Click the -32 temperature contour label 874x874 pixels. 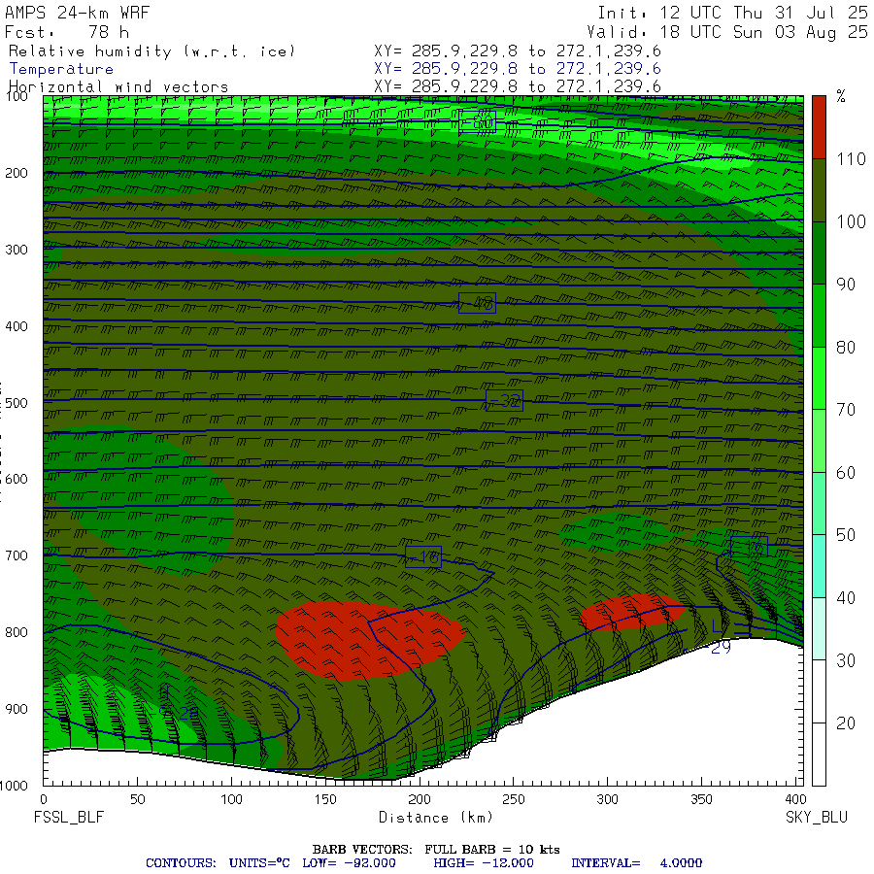tap(504, 401)
